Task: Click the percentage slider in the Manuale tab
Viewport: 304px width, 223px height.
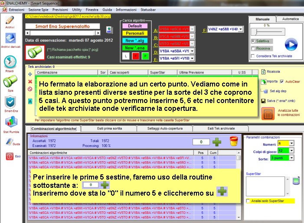Action: point(268,31)
